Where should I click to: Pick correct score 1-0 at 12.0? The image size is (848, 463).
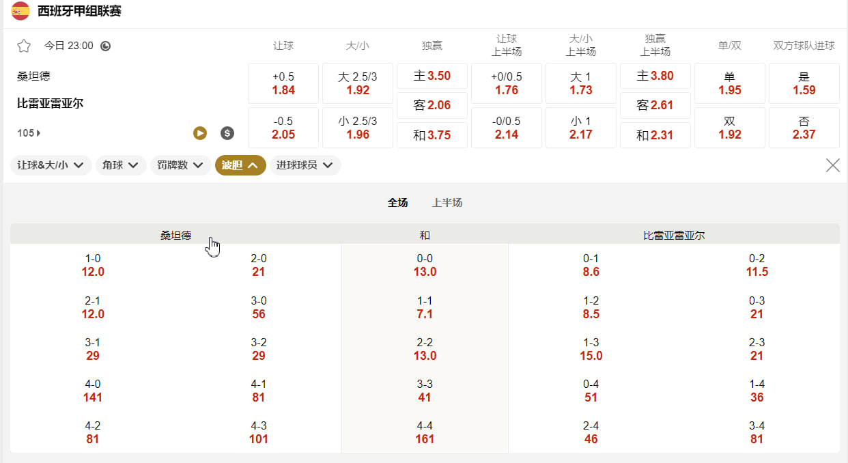tap(93, 266)
